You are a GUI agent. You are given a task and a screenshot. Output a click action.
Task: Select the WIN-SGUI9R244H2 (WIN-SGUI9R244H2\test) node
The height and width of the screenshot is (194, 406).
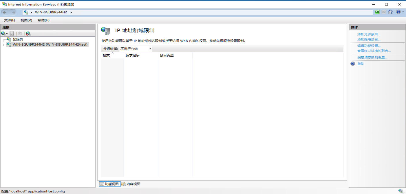[x=50, y=45]
